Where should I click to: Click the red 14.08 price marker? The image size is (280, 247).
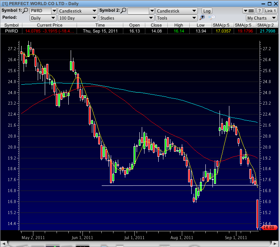pyautogui.click(x=269, y=227)
